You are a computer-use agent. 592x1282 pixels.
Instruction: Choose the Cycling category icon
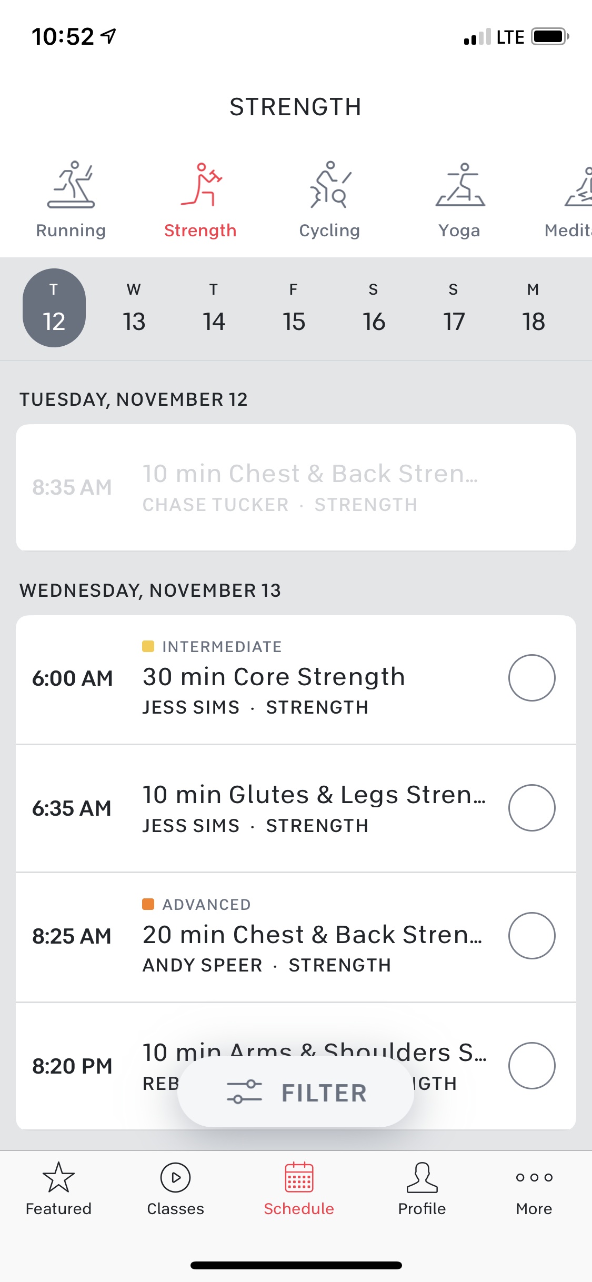pyautogui.click(x=330, y=185)
